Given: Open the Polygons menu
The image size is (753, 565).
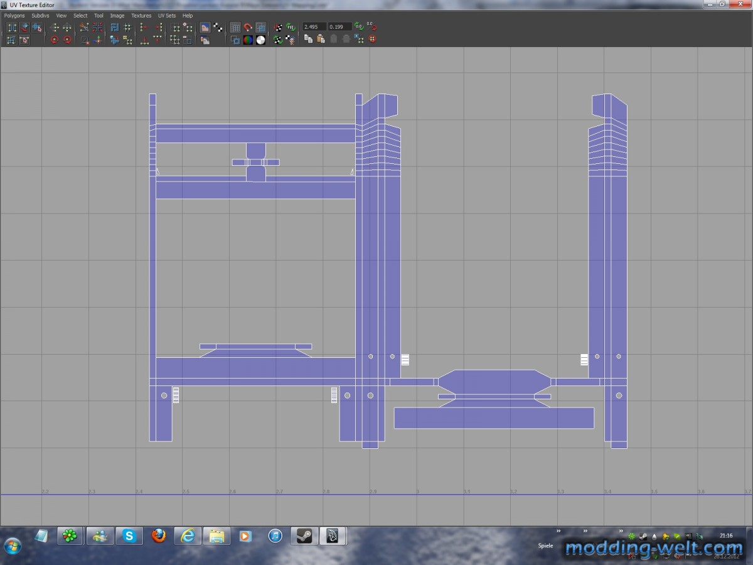Looking at the screenshot, I should pos(14,15).
